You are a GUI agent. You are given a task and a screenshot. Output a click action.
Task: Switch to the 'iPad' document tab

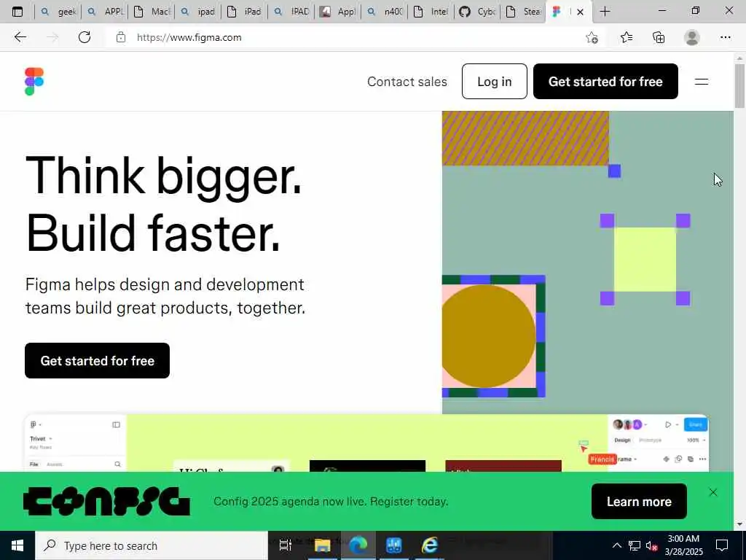[x=245, y=12]
